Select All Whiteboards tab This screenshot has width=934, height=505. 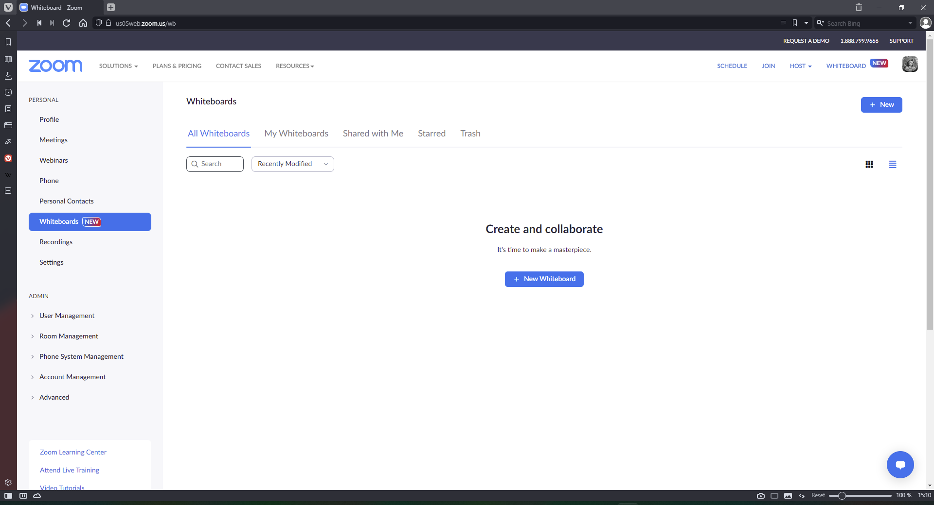(219, 134)
